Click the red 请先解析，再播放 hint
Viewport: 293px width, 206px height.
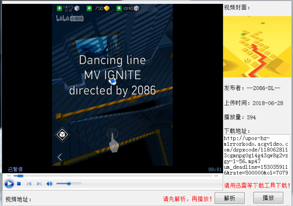click(x=188, y=199)
